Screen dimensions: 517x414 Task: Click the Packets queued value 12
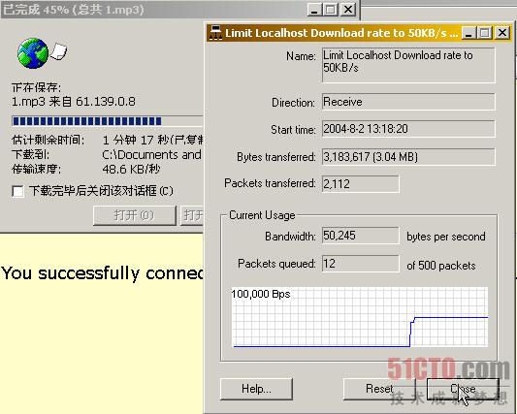click(x=361, y=264)
